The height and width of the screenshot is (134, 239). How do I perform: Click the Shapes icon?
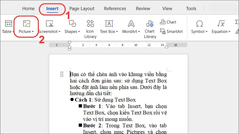click(x=72, y=24)
